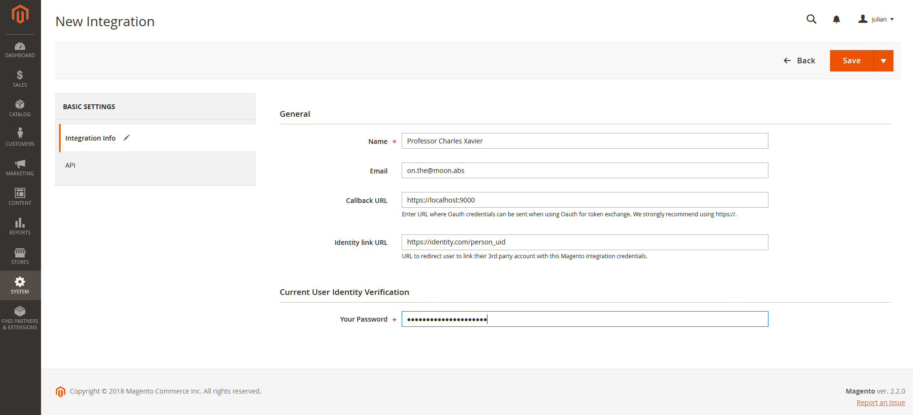Image resolution: width=913 pixels, height=415 pixels.
Task: Open the Customers menu
Action: pyautogui.click(x=20, y=138)
